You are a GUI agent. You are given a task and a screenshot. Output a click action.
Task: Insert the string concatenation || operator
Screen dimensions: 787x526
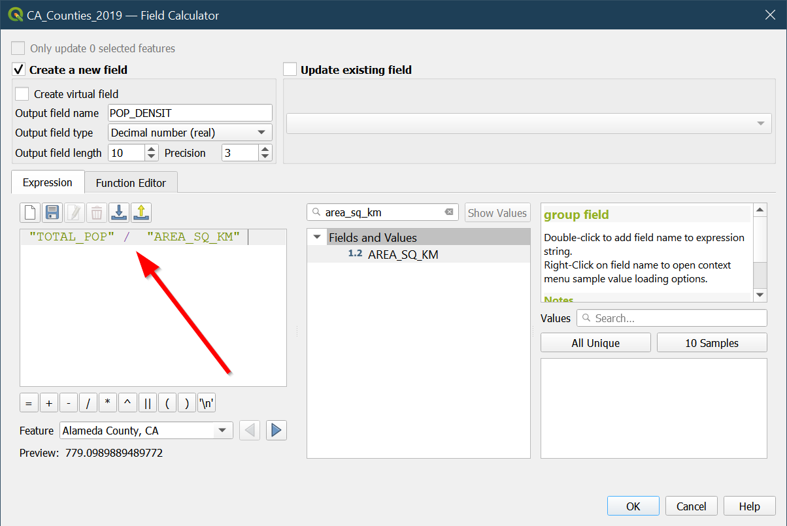coord(147,403)
